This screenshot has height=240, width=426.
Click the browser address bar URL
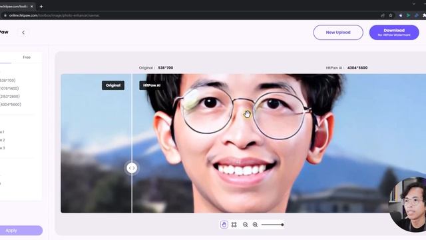point(54,15)
